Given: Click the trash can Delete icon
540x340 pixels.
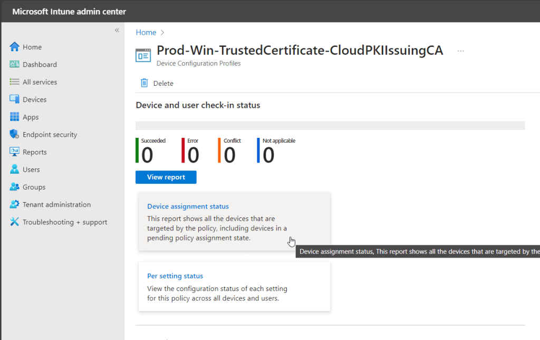Looking at the screenshot, I should point(144,83).
